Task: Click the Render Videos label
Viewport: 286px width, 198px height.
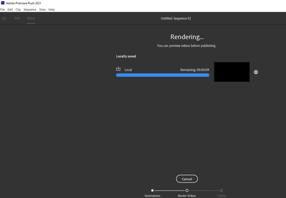Action: pos(187,196)
